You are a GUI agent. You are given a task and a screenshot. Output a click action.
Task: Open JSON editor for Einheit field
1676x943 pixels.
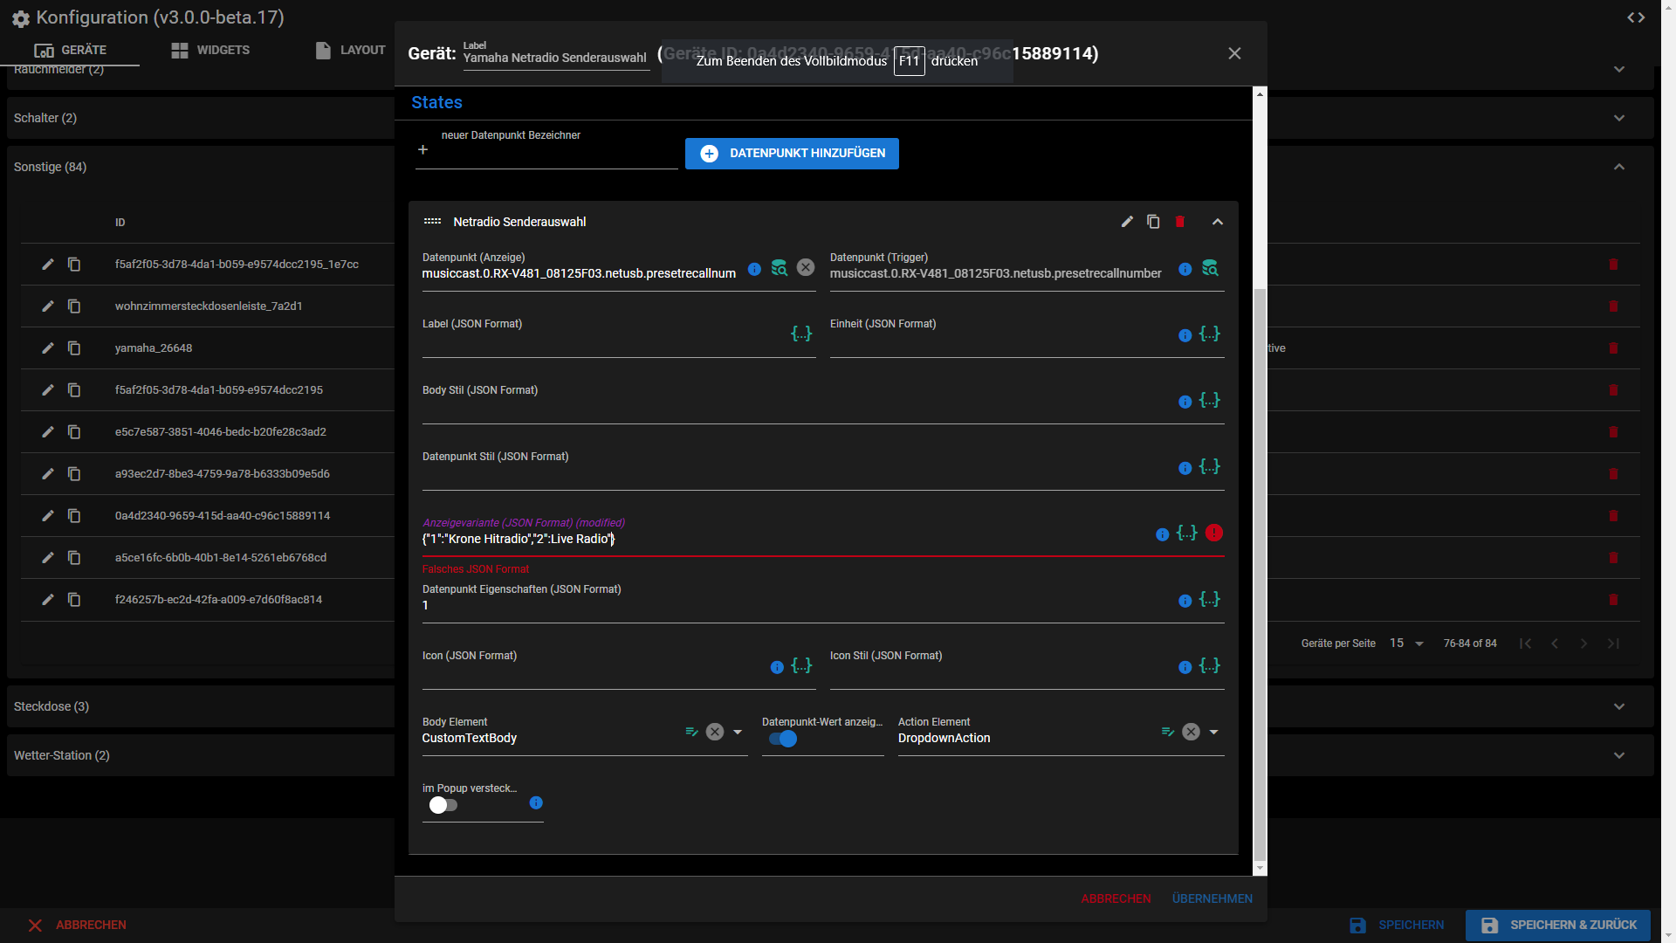(1209, 334)
